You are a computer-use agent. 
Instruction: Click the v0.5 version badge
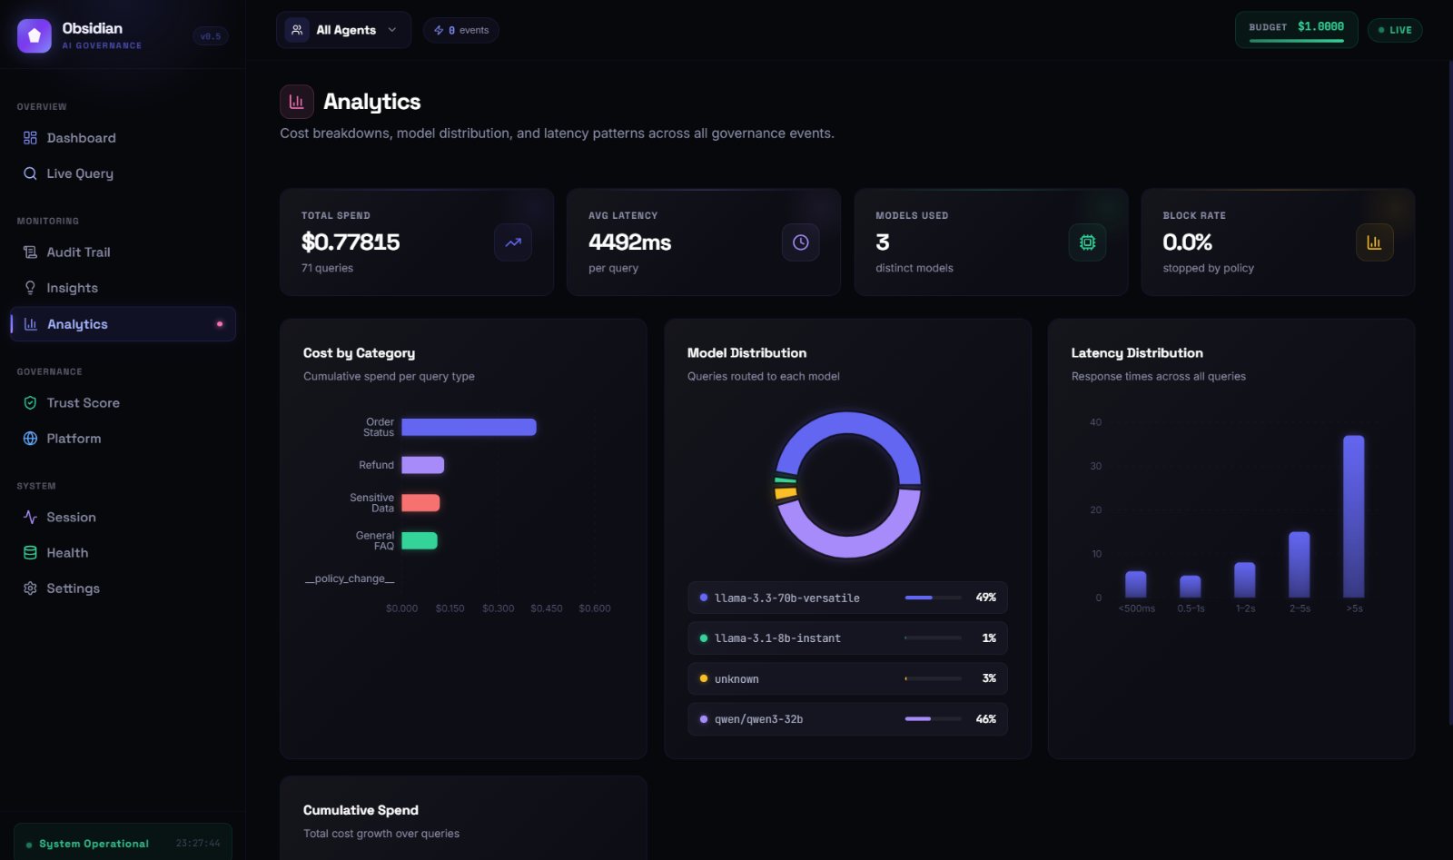(x=211, y=36)
